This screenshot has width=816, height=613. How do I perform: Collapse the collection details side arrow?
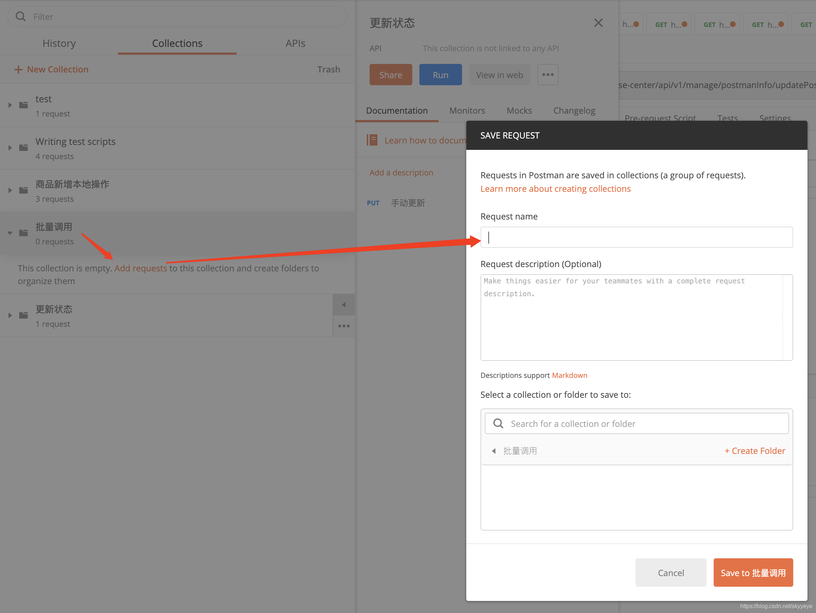pos(343,304)
